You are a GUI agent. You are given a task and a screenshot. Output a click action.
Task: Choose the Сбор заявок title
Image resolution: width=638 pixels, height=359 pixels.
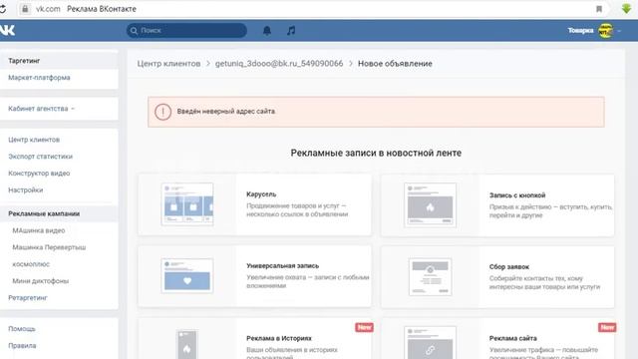[x=509, y=267]
